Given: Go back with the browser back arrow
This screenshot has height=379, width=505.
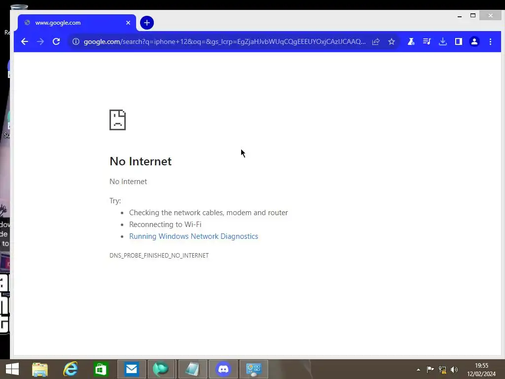Looking at the screenshot, I should click(25, 41).
